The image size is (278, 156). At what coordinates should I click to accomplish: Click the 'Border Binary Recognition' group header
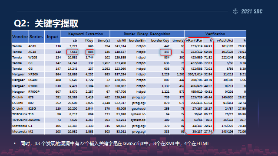147,34
